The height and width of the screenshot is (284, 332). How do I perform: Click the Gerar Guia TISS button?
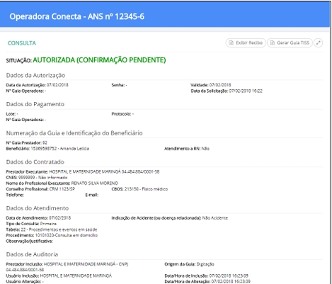point(290,42)
